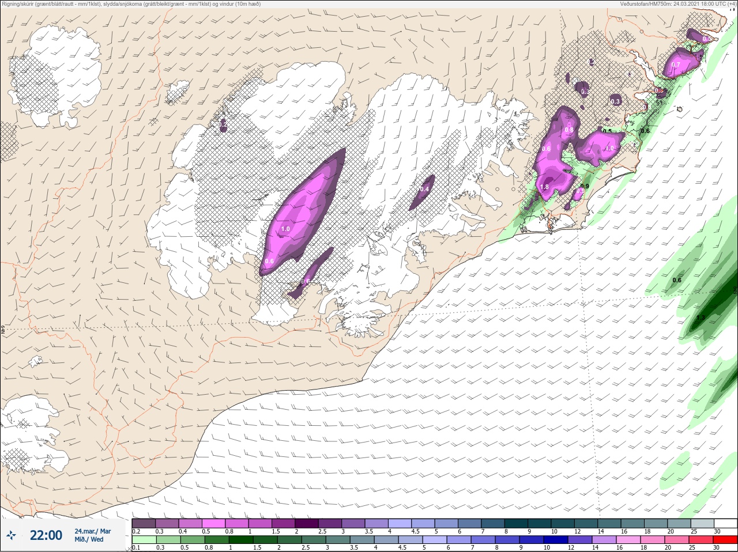Image resolution: width=738 pixels, height=552 pixels.
Task: Click the 0.7 precipitation value on map
Action: pos(676,65)
